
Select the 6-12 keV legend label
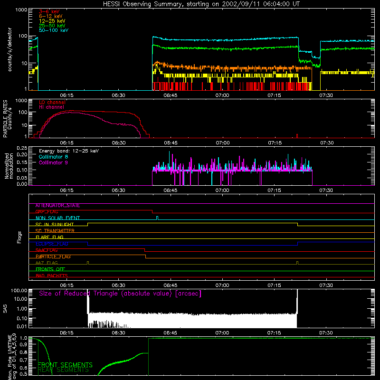click(51, 16)
